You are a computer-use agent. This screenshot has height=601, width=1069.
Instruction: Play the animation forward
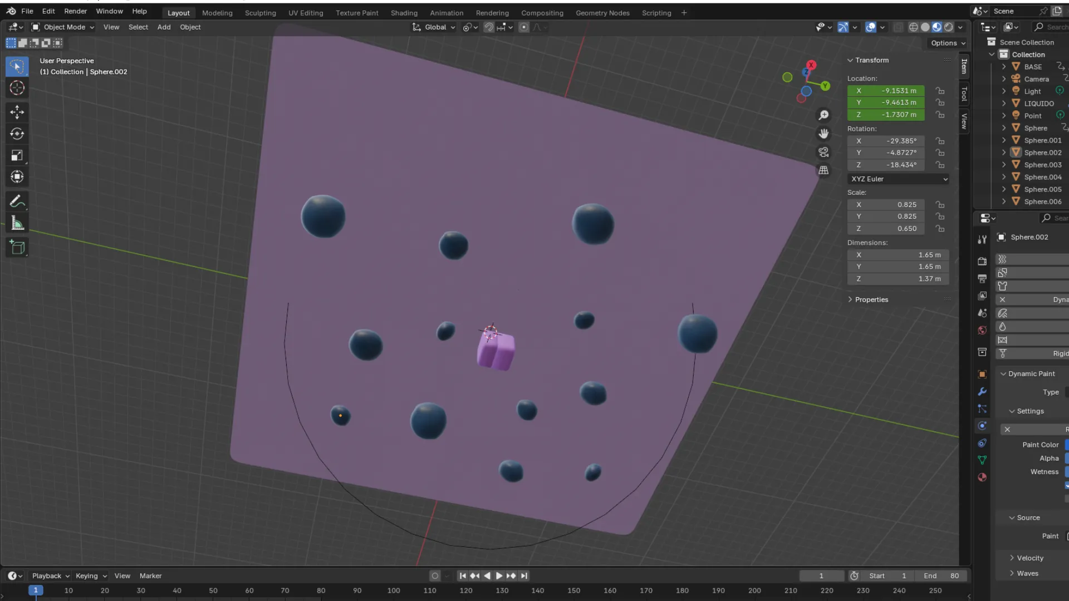[x=499, y=576]
